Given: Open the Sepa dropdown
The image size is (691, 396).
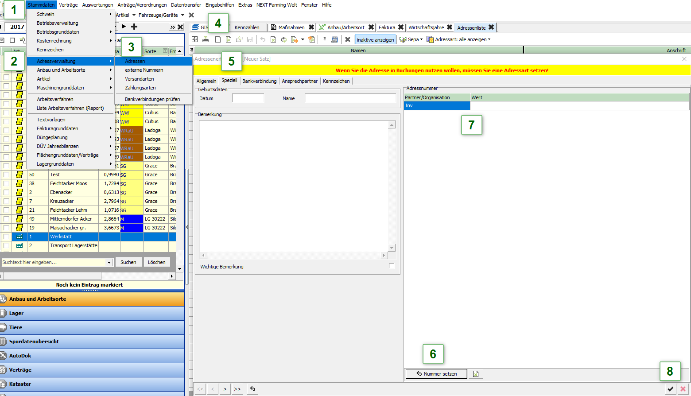Looking at the screenshot, I should [x=411, y=39].
